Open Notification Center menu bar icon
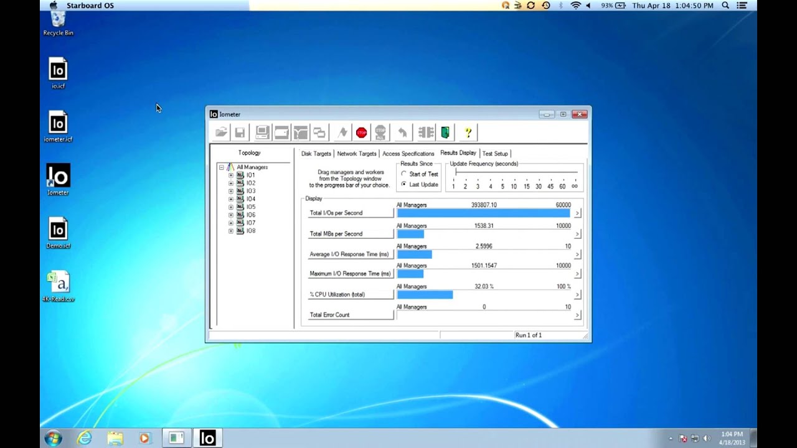The width and height of the screenshot is (797, 448). [x=742, y=5]
